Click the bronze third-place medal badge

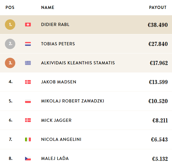10,63
